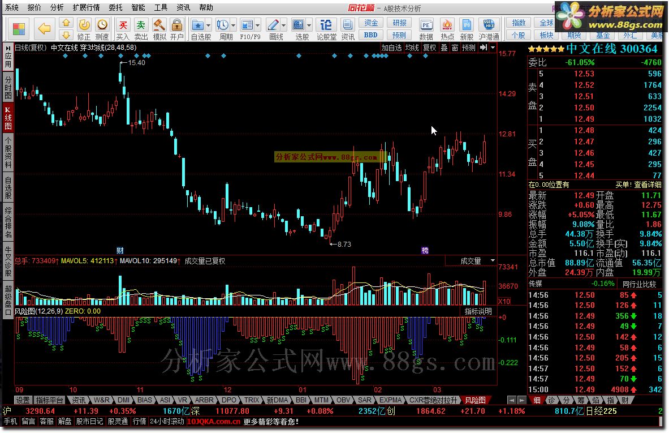Viewport: 669px width, 433px height.
Task: Toggle the 窗 multi-window option
Action: click(x=455, y=48)
